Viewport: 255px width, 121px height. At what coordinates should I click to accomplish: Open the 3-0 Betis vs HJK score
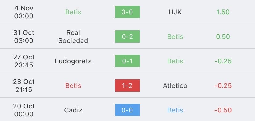tap(127, 12)
